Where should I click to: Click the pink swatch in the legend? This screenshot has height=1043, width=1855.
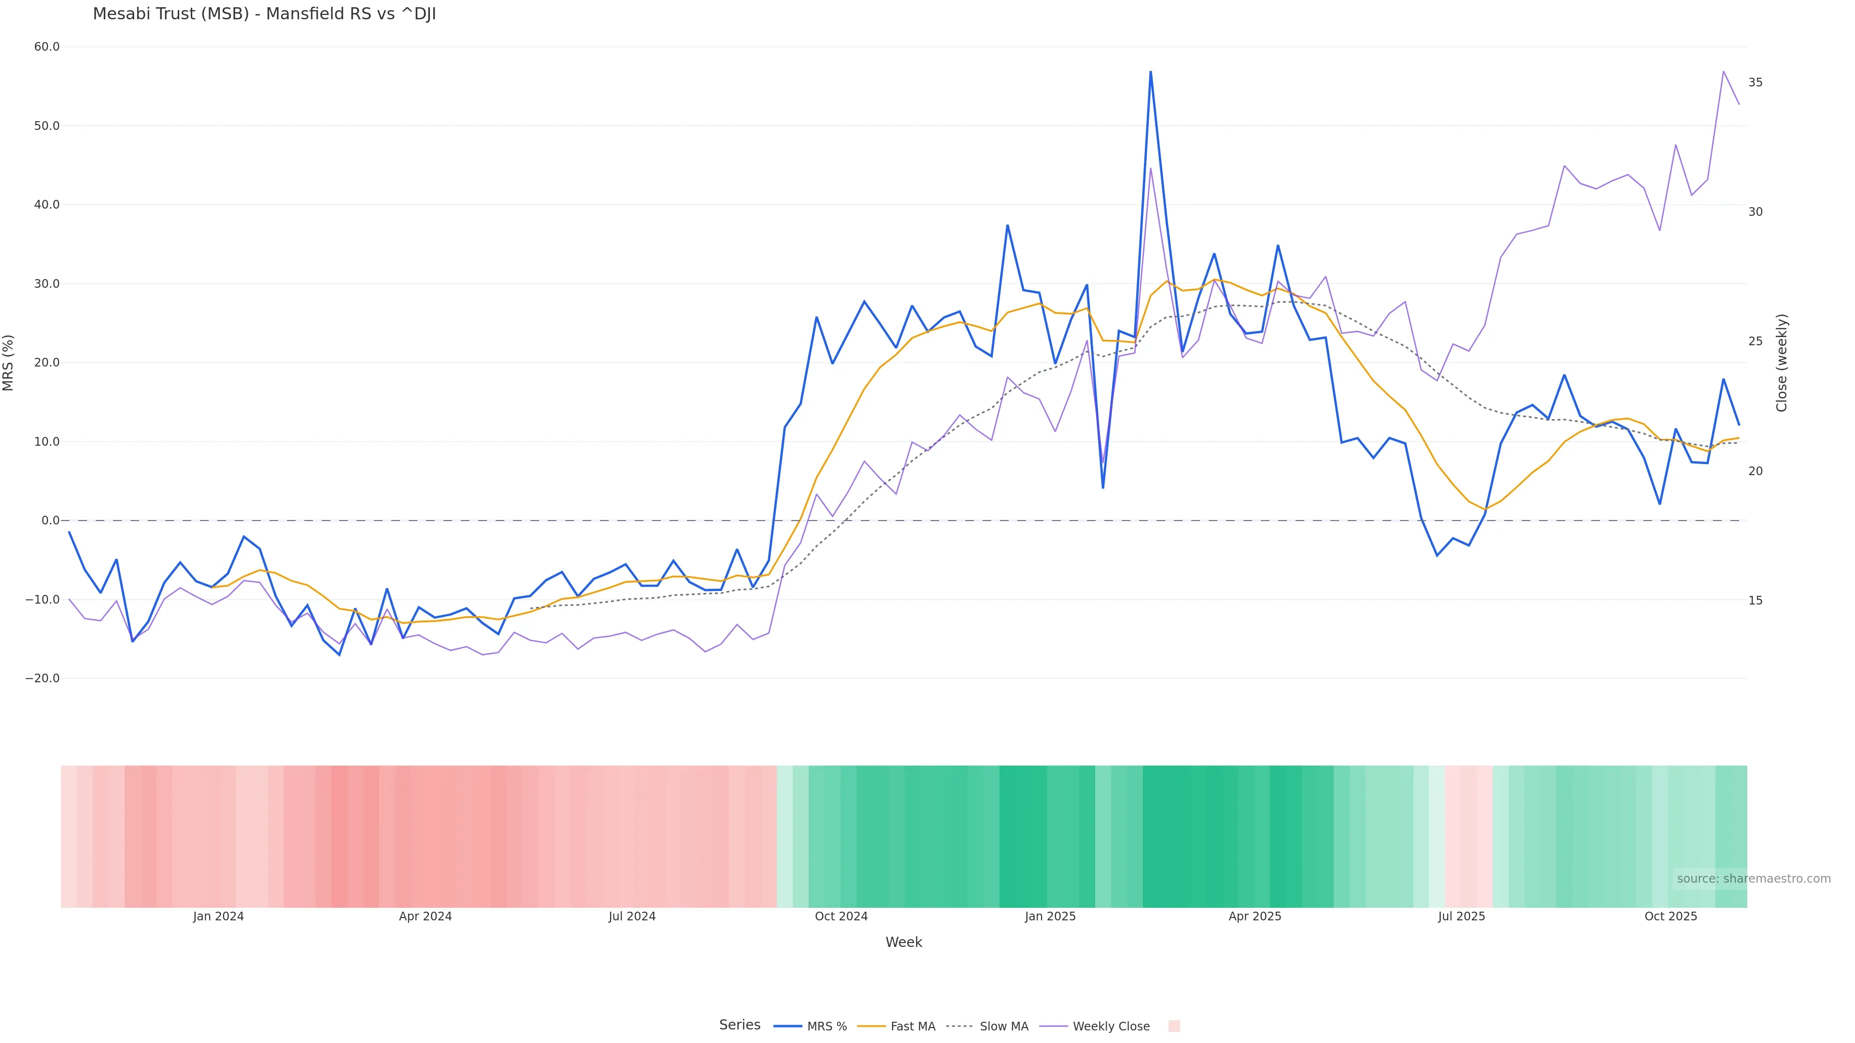[1174, 1027]
